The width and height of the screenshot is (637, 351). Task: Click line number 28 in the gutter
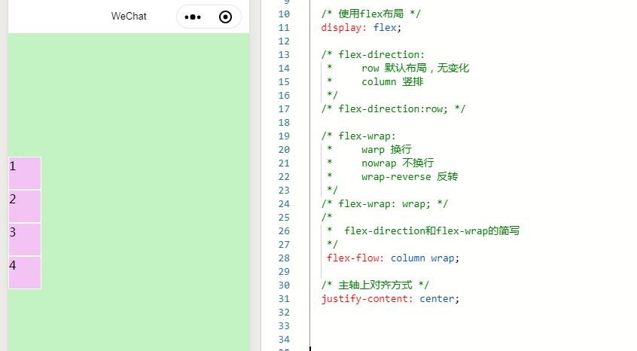284,258
